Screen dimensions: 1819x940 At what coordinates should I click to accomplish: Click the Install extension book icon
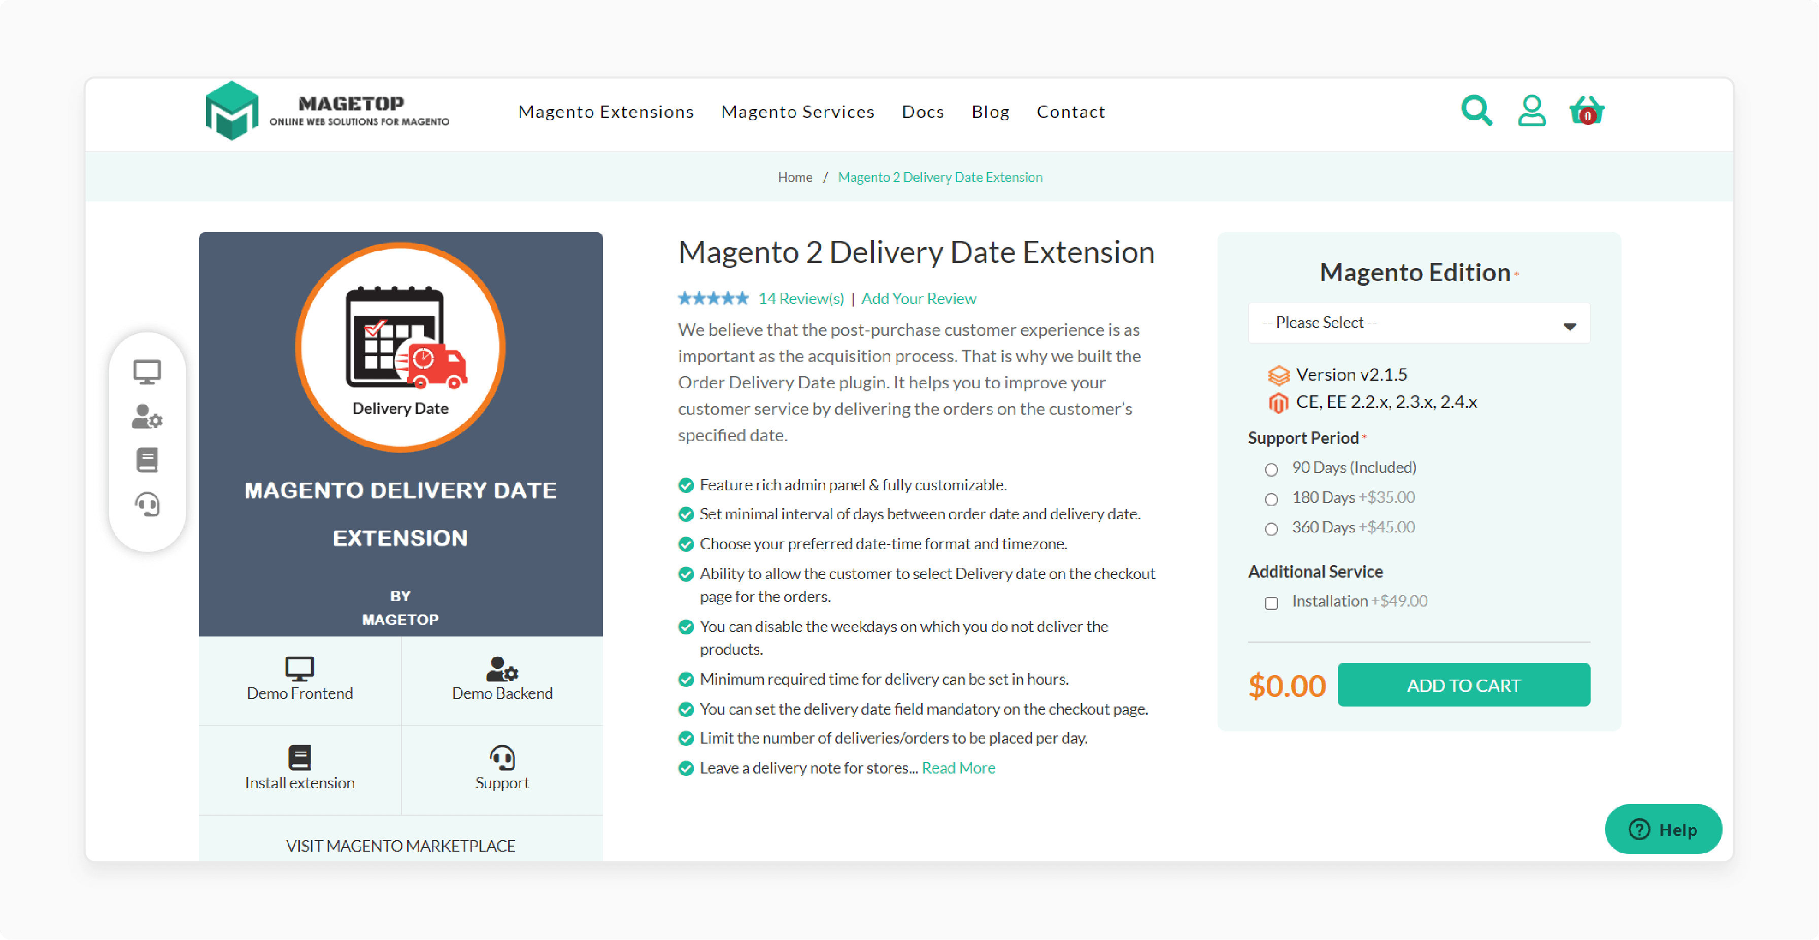coord(299,757)
